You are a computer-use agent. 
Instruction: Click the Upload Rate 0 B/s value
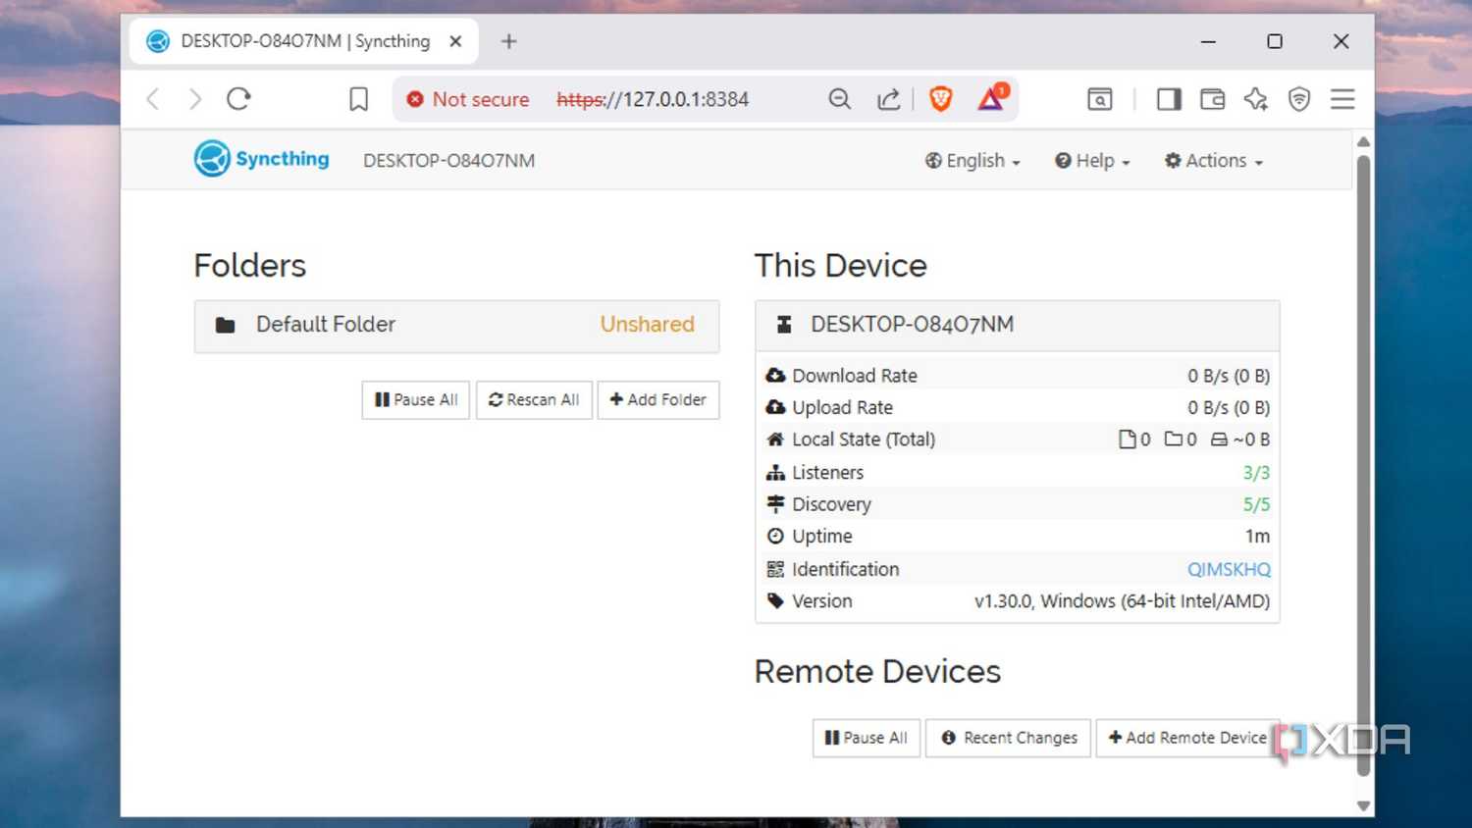(x=1229, y=407)
